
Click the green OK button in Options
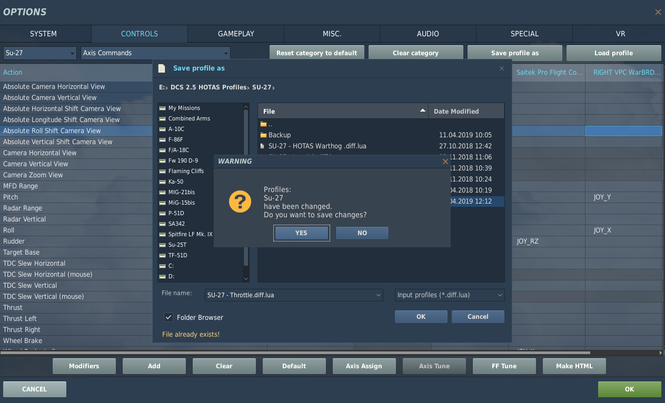click(x=630, y=389)
